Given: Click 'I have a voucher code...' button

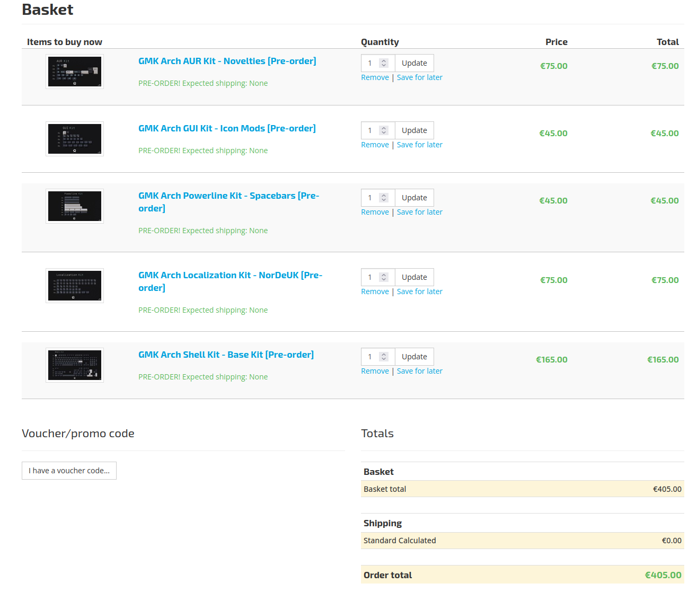Looking at the screenshot, I should point(69,471).
